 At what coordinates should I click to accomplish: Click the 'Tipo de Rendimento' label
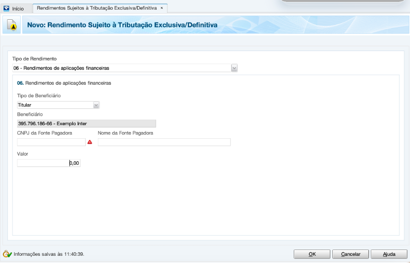pos(34,59)
